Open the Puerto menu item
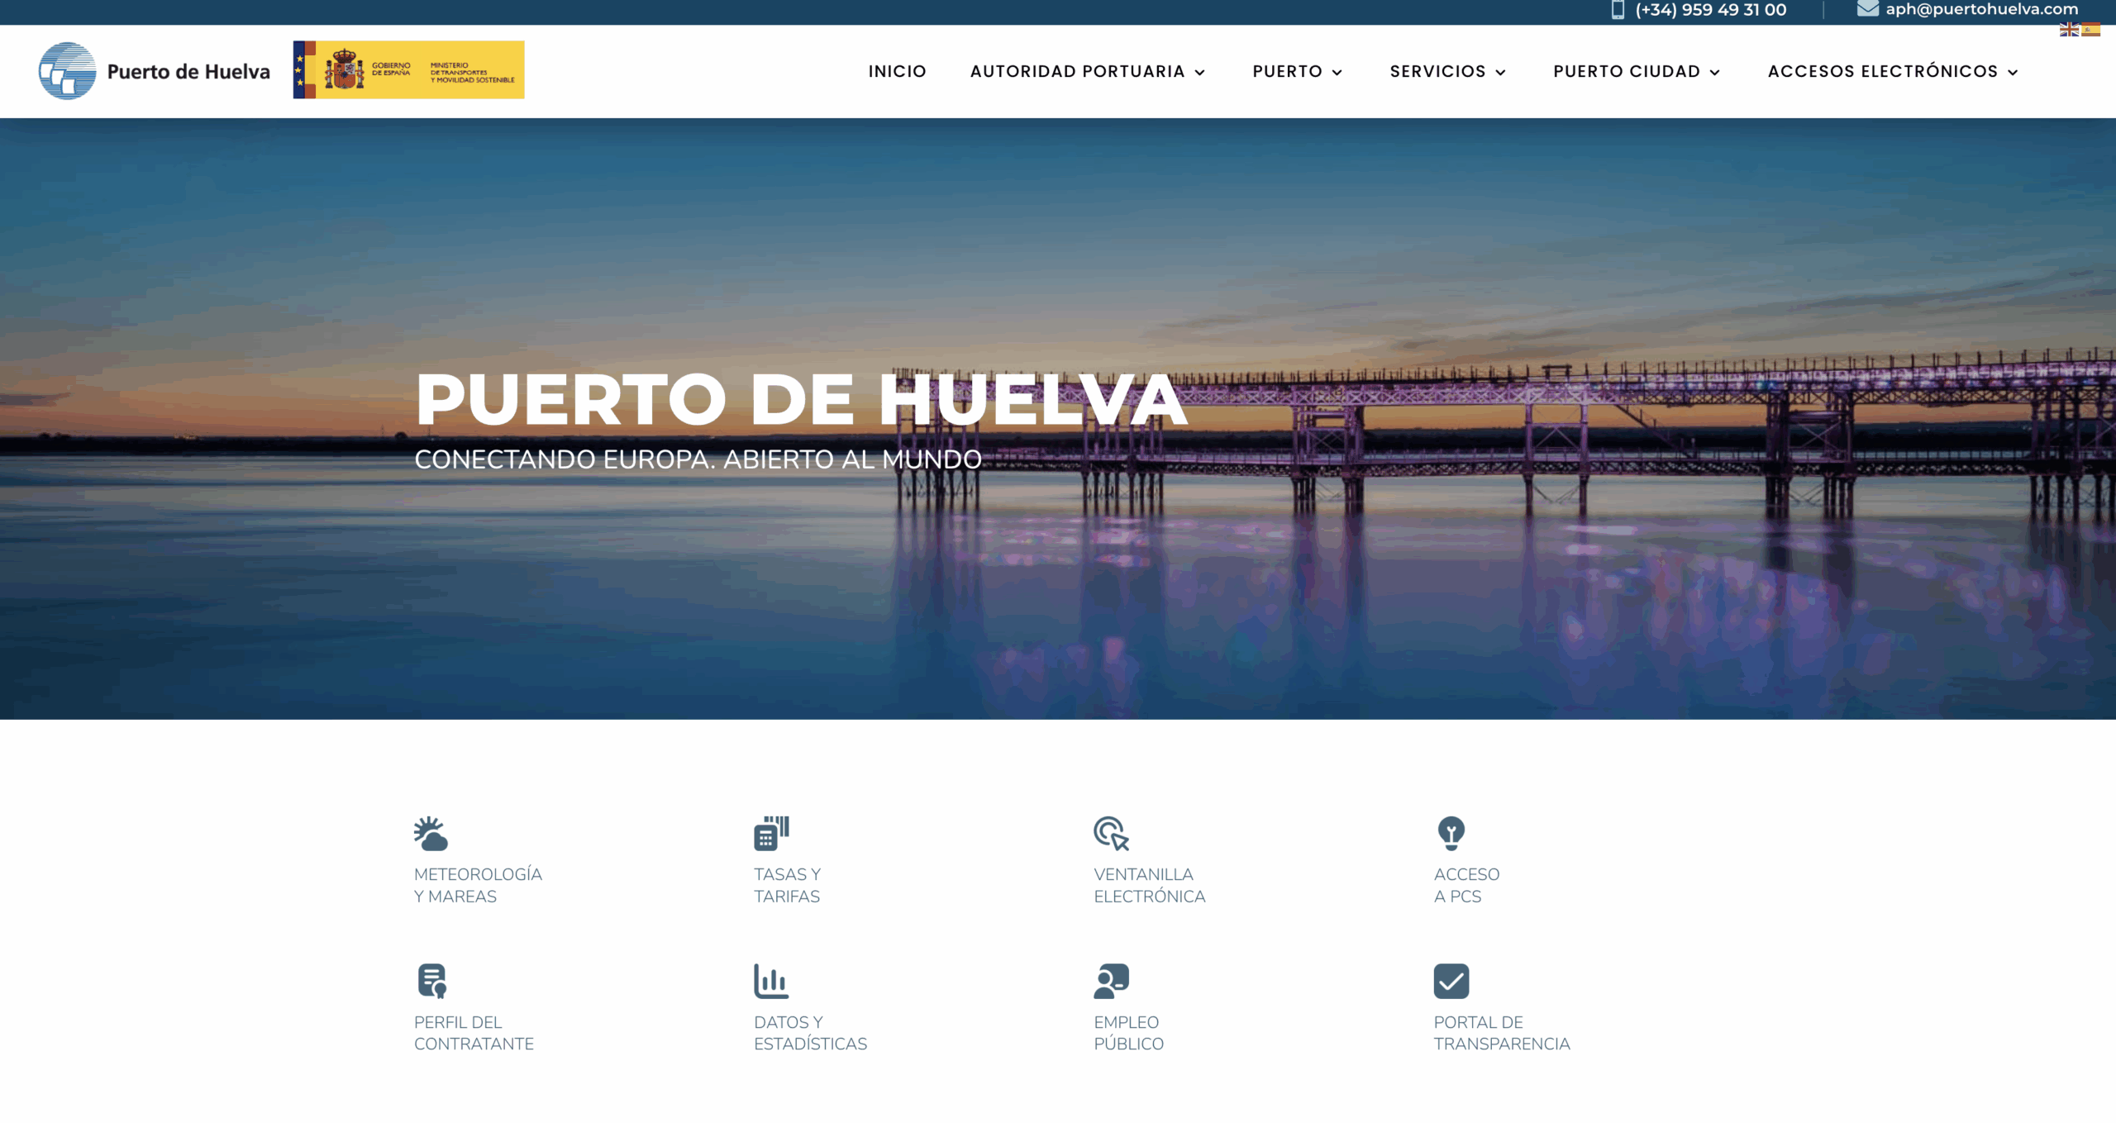 tap(1296, 72)
